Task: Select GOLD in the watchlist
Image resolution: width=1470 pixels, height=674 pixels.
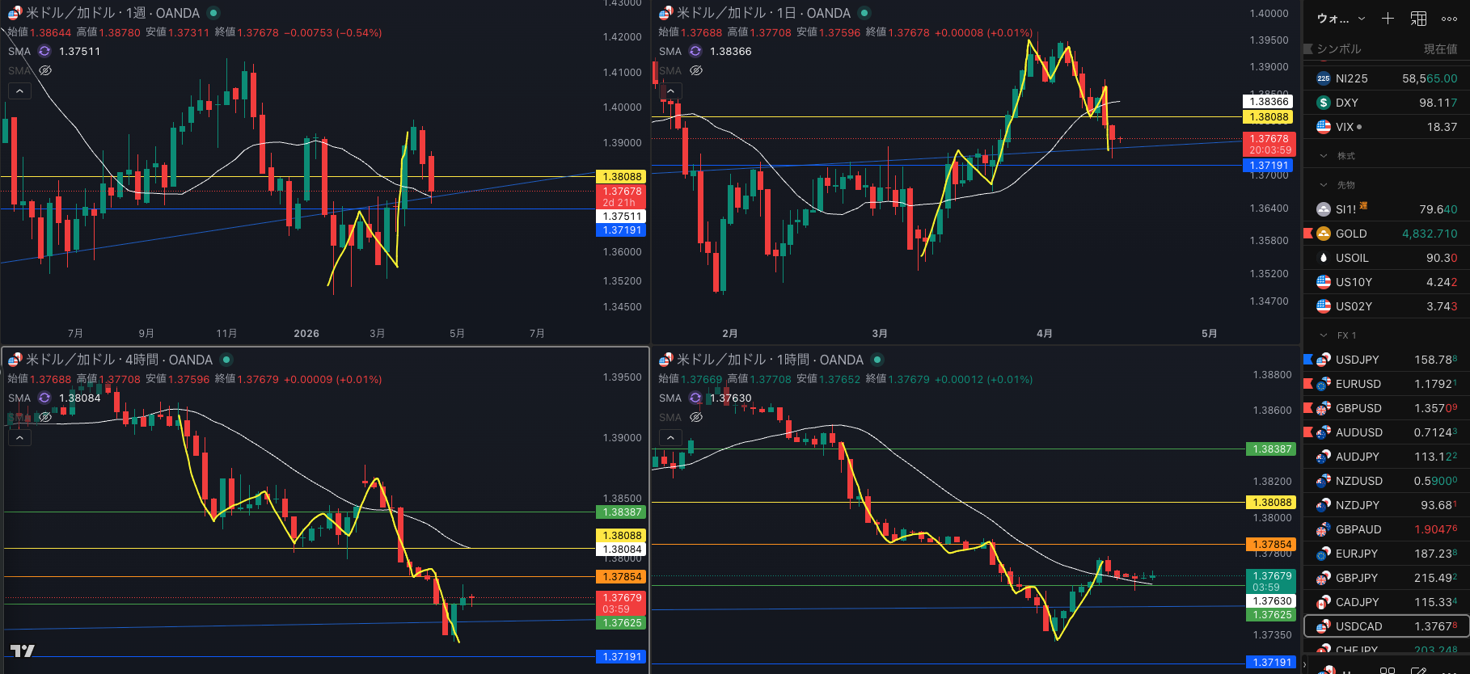Action: pyautogui.click(x=1351, y=234)
